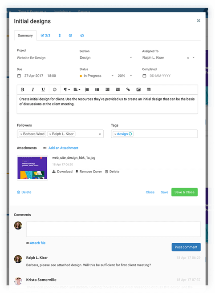The width and height of the screenshot is (215, 293).
Task: Create a numbered list in the editor
Action: pos(87,90)
